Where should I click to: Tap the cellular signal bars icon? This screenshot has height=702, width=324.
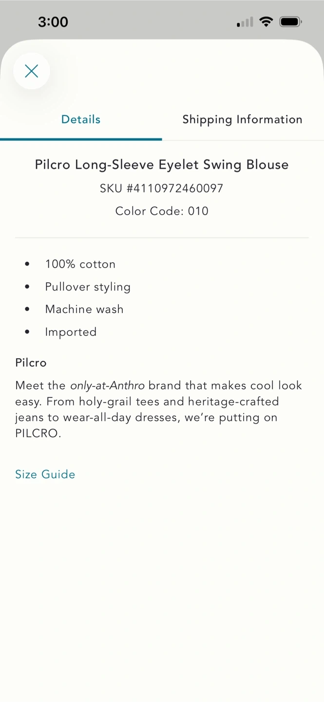[245, 22]
